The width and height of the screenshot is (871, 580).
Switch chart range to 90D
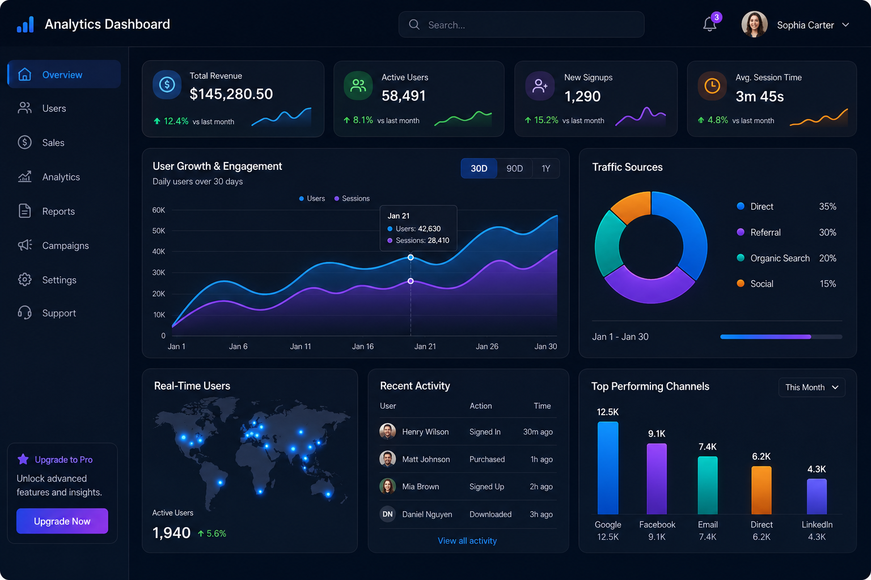pyautogui.click(x=515, y=168)
